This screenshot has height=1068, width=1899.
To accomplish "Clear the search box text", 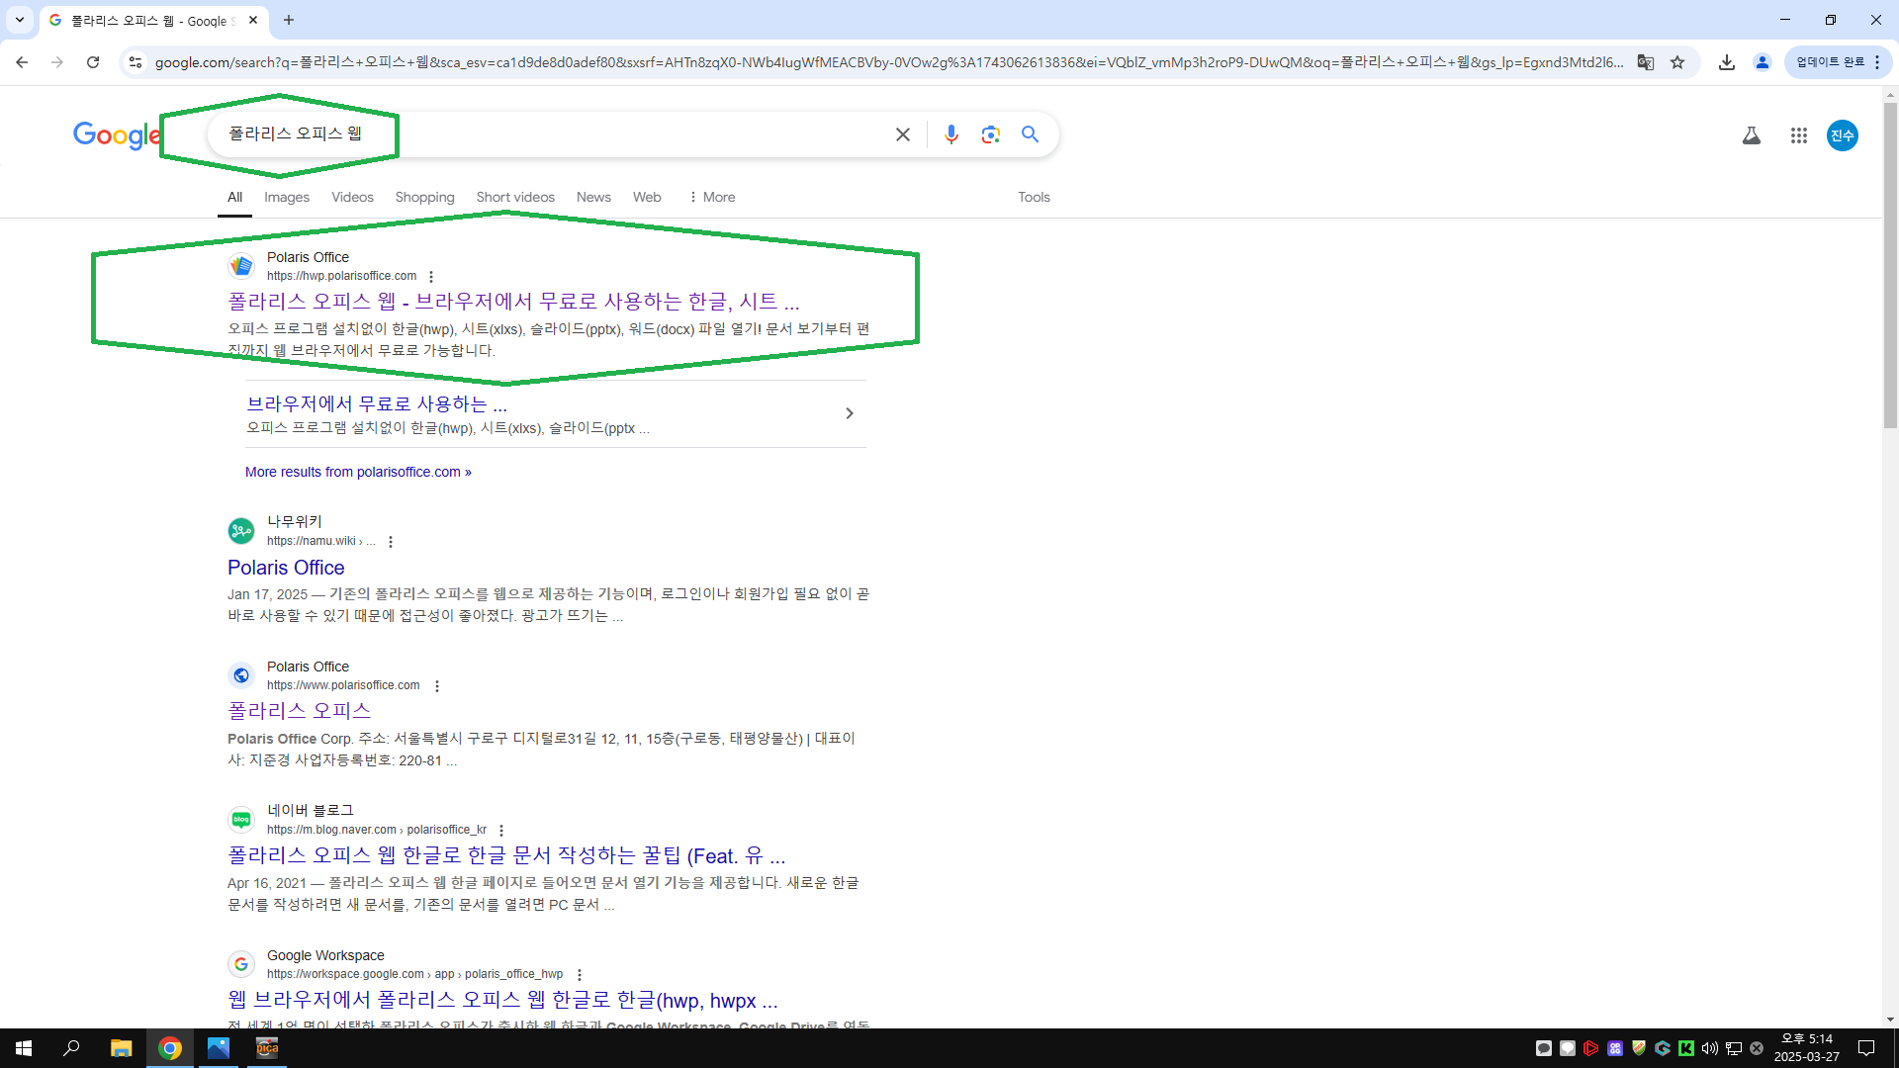I will coord(902,134).
